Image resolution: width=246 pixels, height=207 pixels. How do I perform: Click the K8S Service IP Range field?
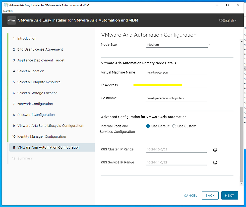176,162
